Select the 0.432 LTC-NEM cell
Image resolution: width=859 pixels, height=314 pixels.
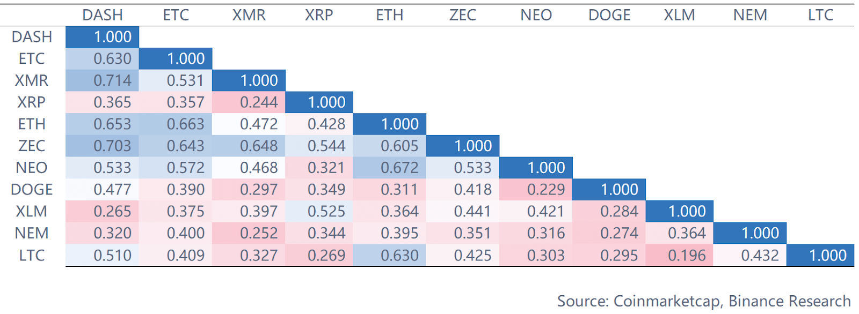tap(760, 256)
